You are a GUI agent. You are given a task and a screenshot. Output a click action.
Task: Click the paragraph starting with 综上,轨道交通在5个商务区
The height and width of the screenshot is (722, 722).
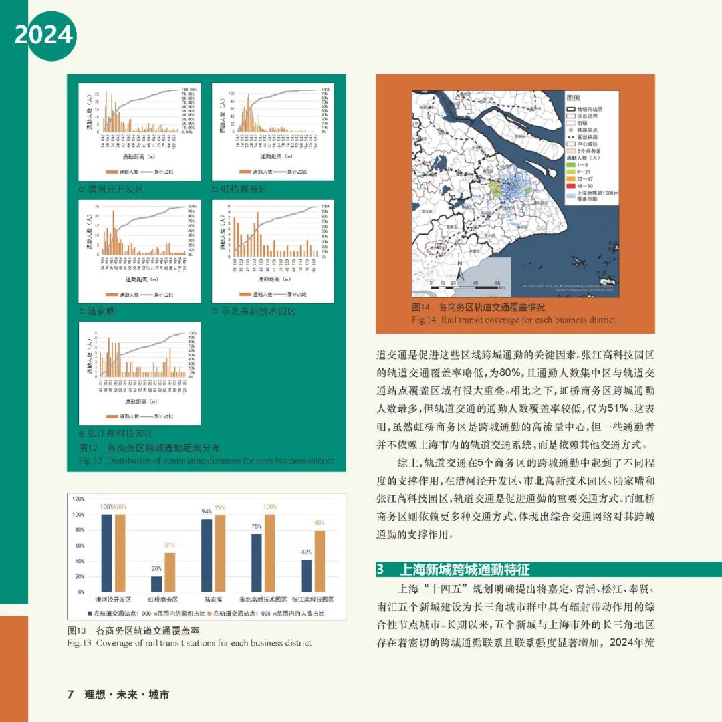pyautogui.click(x=515, y=499)
